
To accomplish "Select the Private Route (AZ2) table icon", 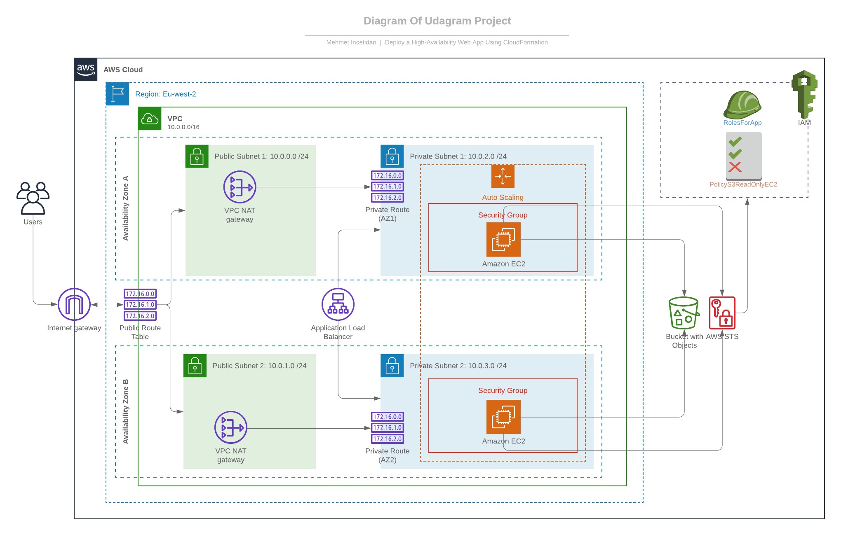I will point(388,428).
